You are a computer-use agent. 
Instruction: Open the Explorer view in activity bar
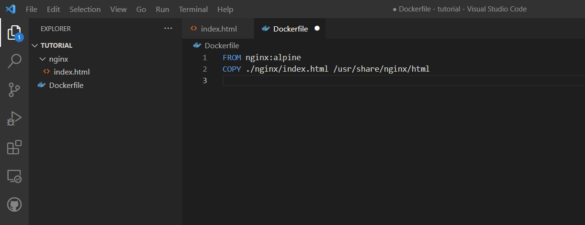coord(14,32)
